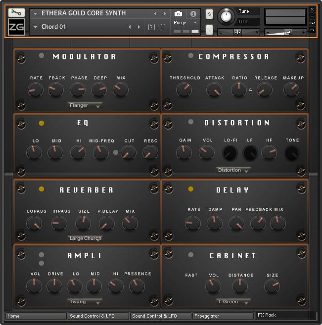Open the Large Church reverb dropdown
This screenshot has width=322, height=325.
click(x=85, y=238)
